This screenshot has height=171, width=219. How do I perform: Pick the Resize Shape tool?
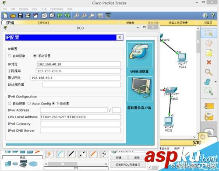209,91
